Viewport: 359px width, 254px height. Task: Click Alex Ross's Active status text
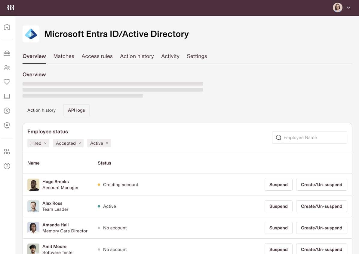coord(109,206)
